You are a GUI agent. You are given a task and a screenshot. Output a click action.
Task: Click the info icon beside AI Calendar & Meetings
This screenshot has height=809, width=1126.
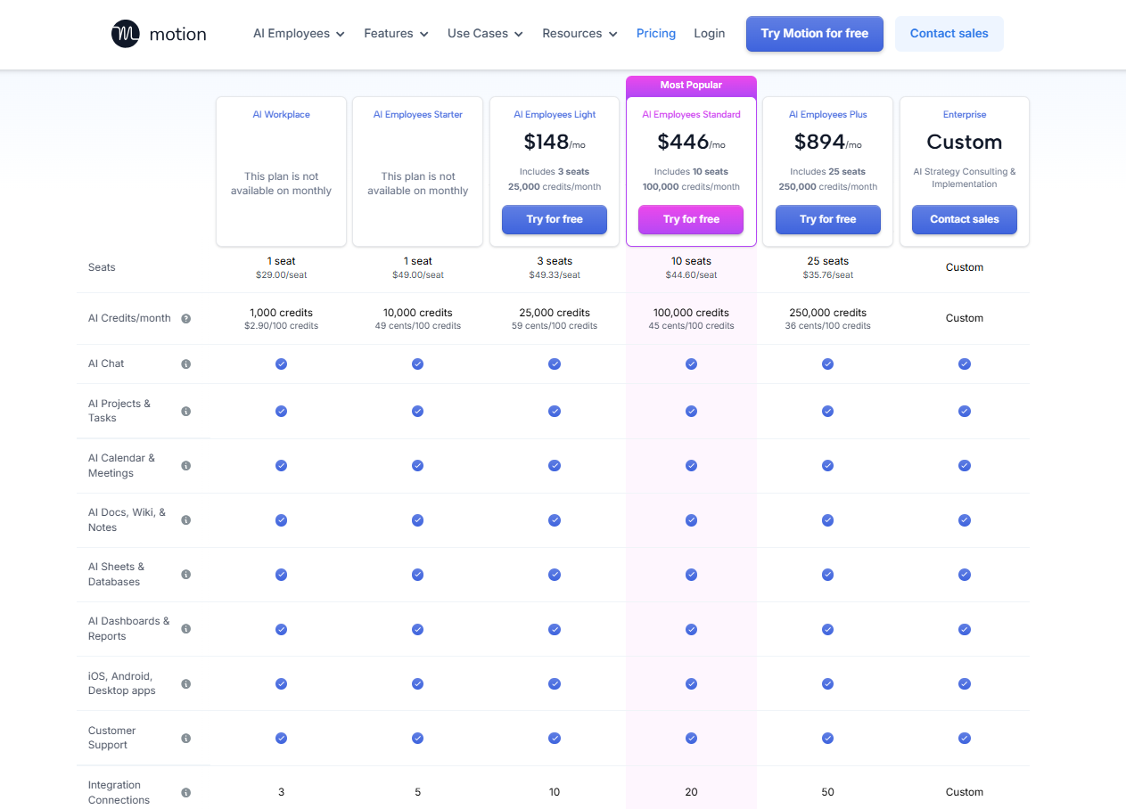tap(186, 465)
